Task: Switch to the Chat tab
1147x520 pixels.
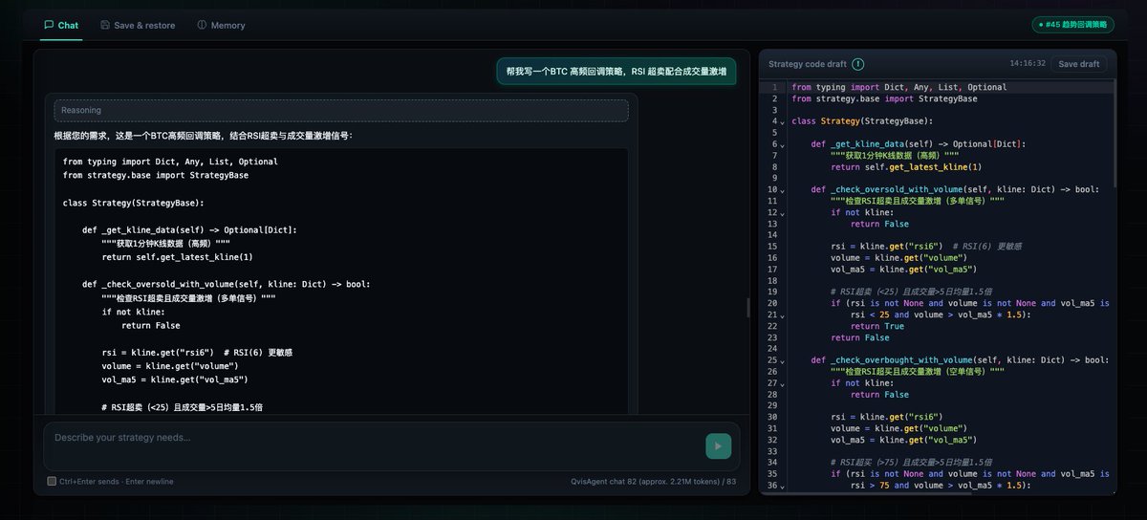Action: [x=61, y=25]
